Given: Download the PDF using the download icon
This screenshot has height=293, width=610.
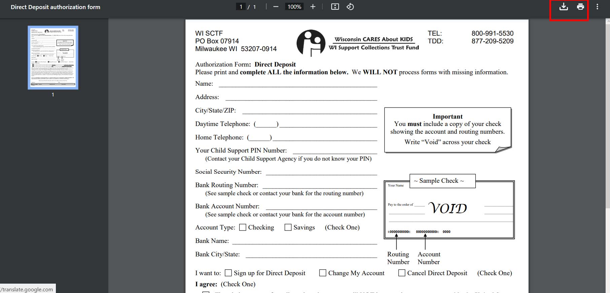Looking at the screenshot, I should pos(564,7).
